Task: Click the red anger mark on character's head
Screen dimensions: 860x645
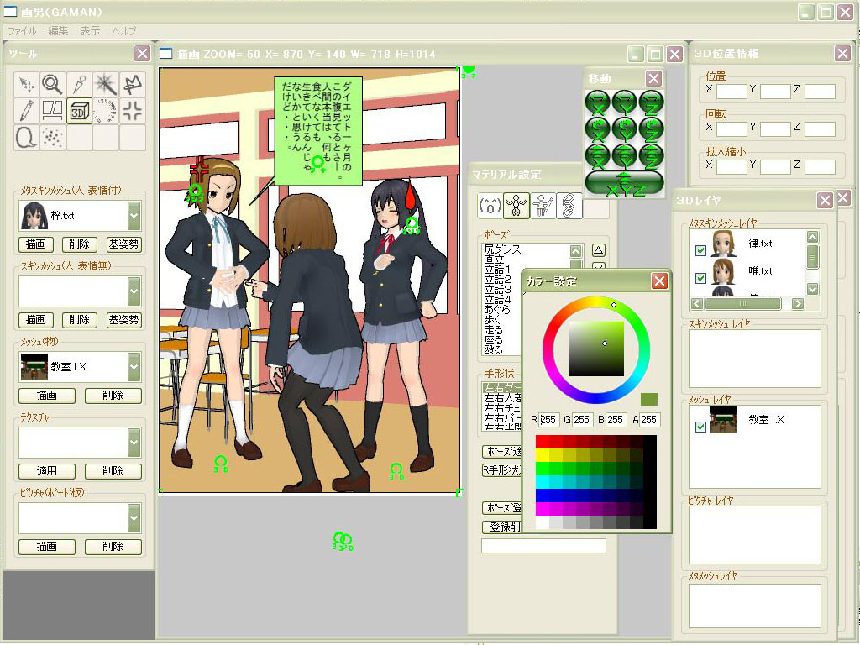Action: click(x=199, y=169)
